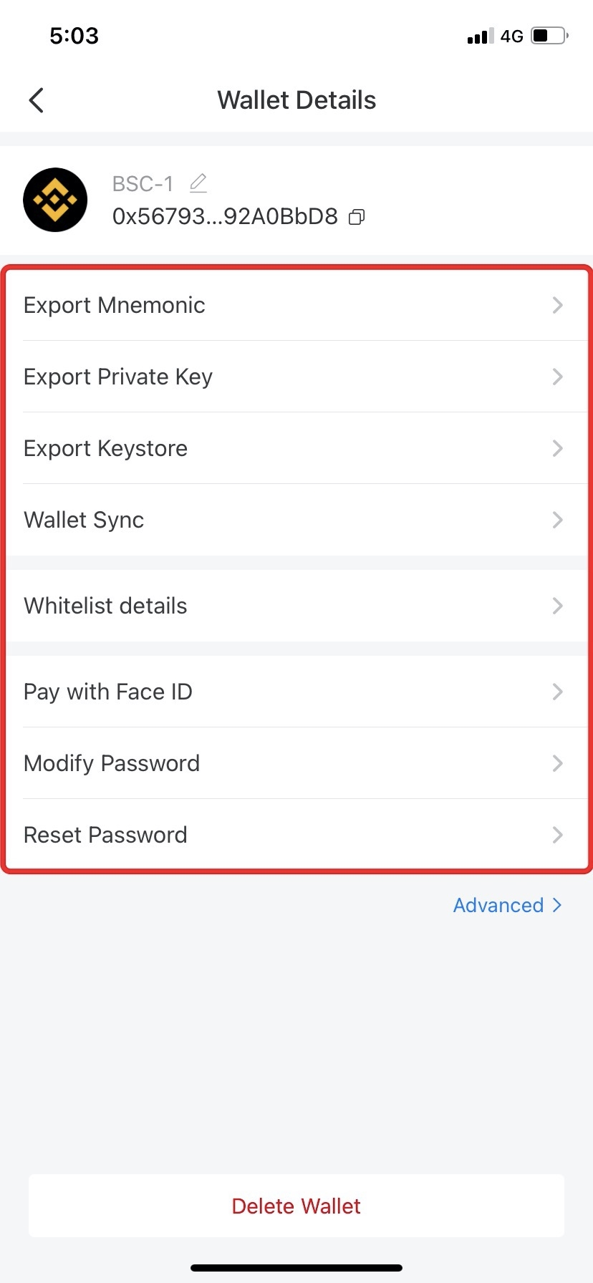593x1283 pixels.
Task: Open Reset Password option
Action: [105, 836]
